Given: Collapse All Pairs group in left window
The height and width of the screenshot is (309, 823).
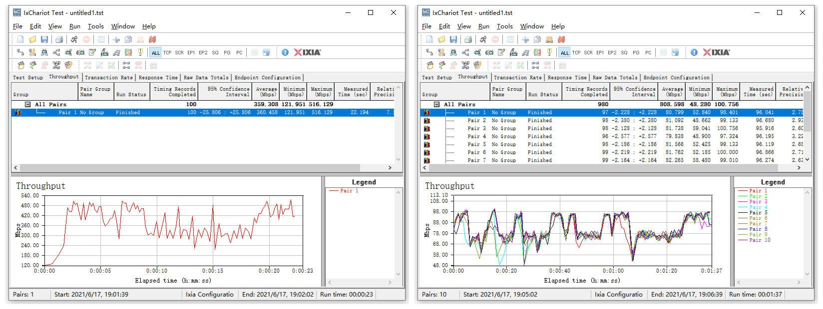Looking at the screenshot, I should click(28, 105).
